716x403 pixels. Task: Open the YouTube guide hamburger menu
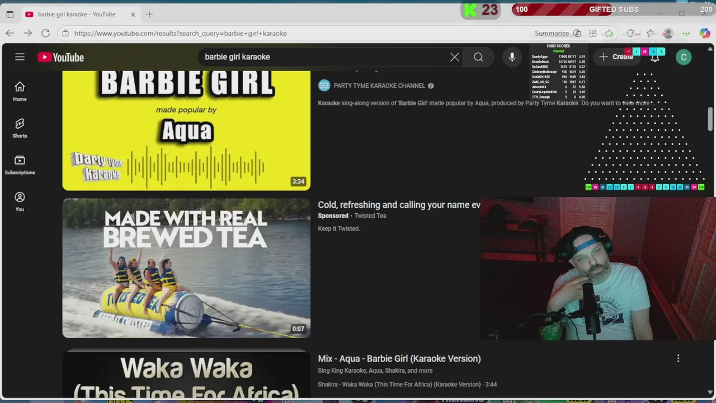pos(20,57)
